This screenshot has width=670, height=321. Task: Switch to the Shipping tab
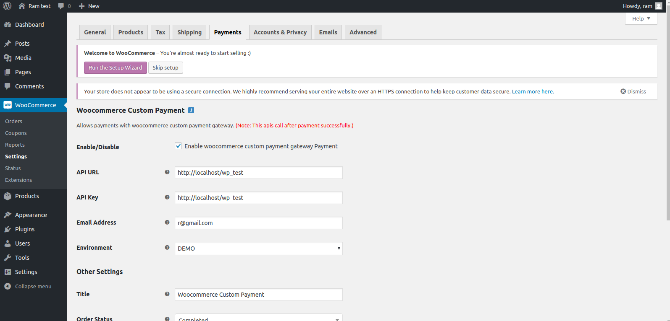(x=189, y=32)
